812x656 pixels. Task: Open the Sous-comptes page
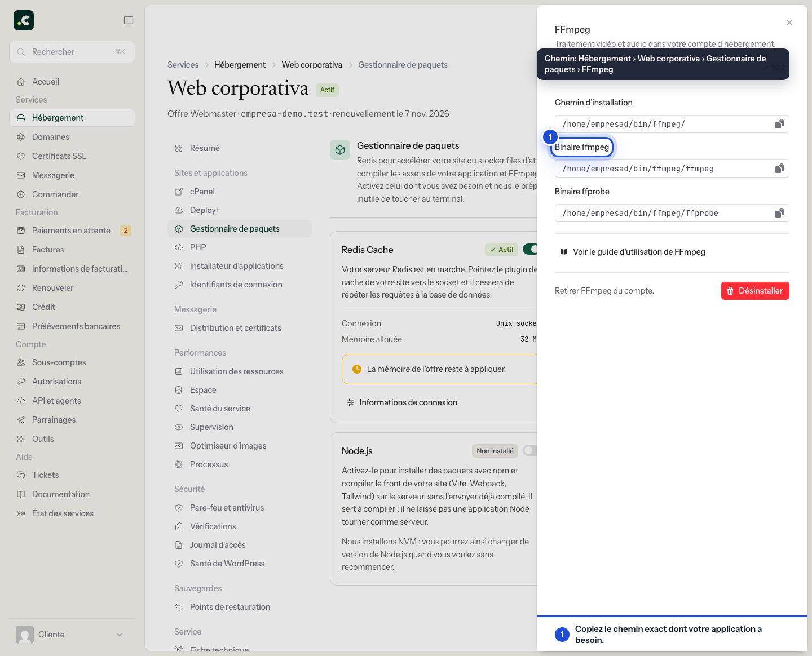coord(72,362)
